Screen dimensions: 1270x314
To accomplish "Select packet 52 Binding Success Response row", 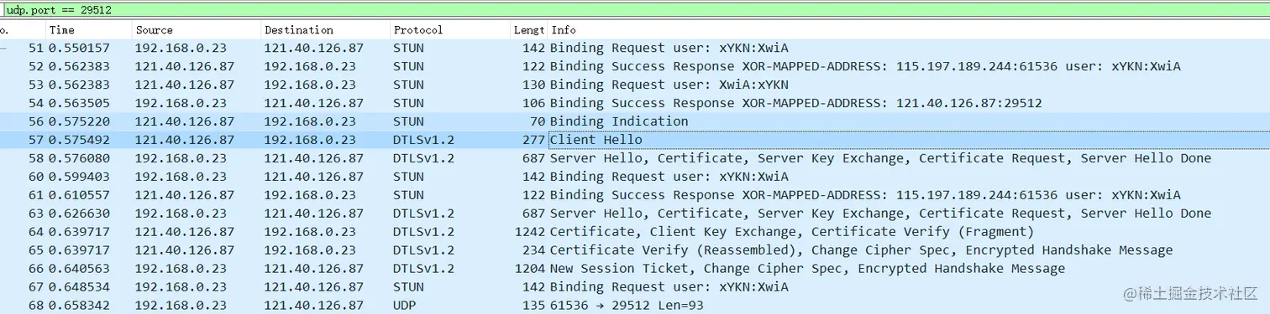I will [x=635, y=66].
